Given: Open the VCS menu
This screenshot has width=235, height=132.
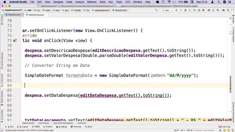Looking at the screenshot, I should 127,2.
